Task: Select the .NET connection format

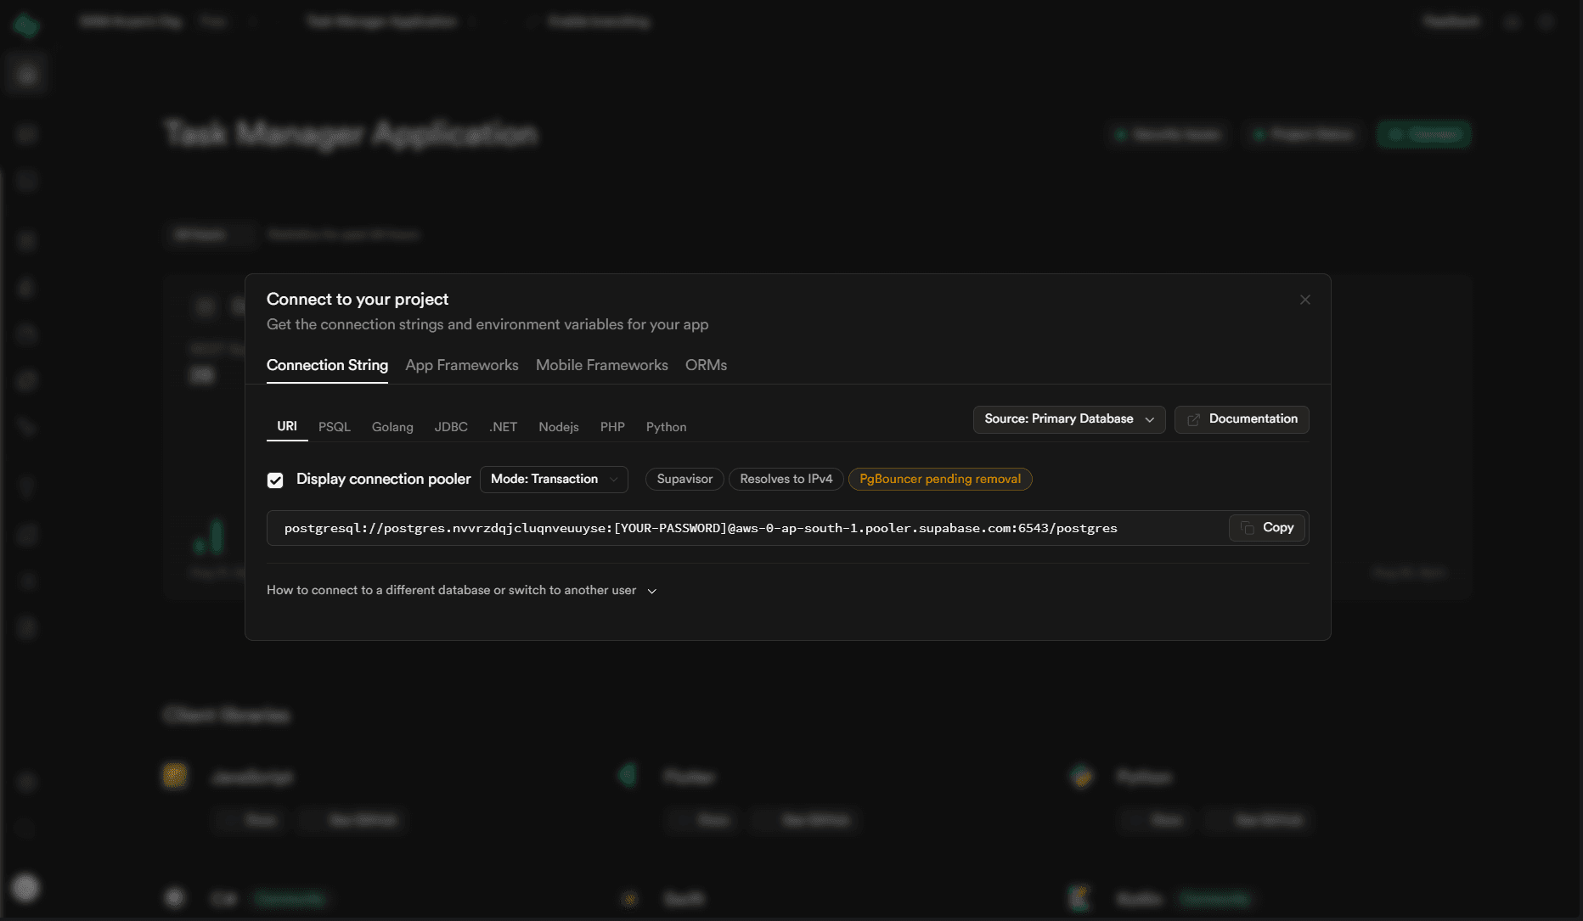Action: pos(504,427)
